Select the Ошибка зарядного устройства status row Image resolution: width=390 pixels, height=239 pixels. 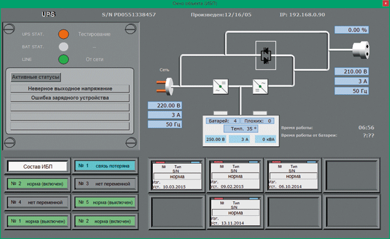point(70,98)
